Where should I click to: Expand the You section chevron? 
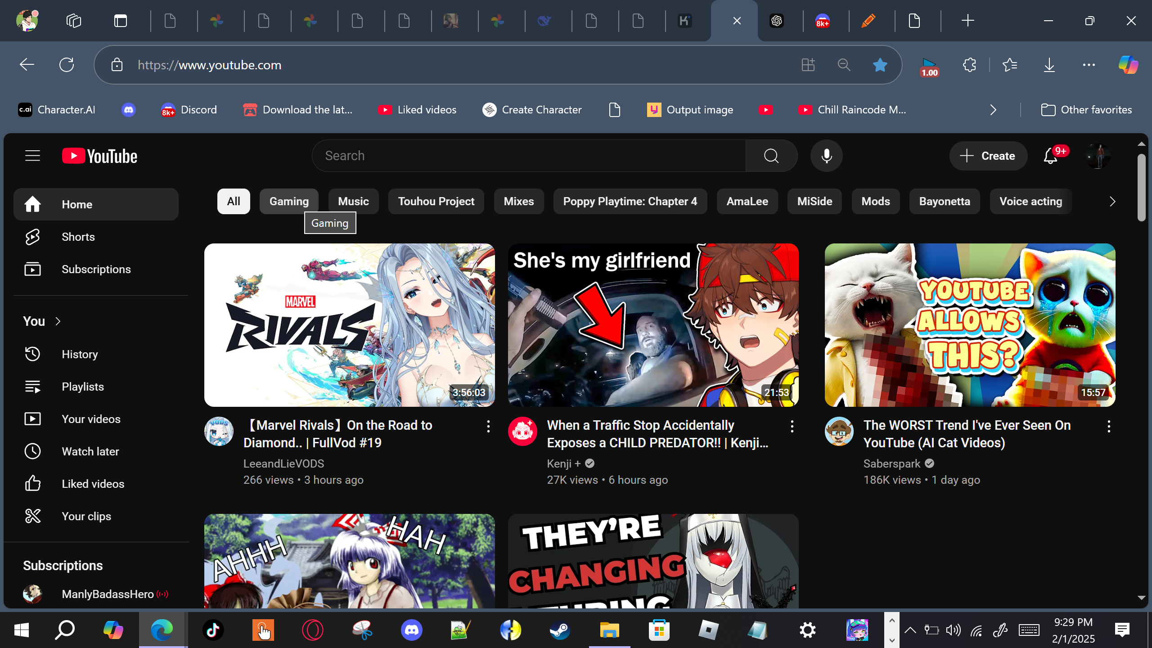58,321
